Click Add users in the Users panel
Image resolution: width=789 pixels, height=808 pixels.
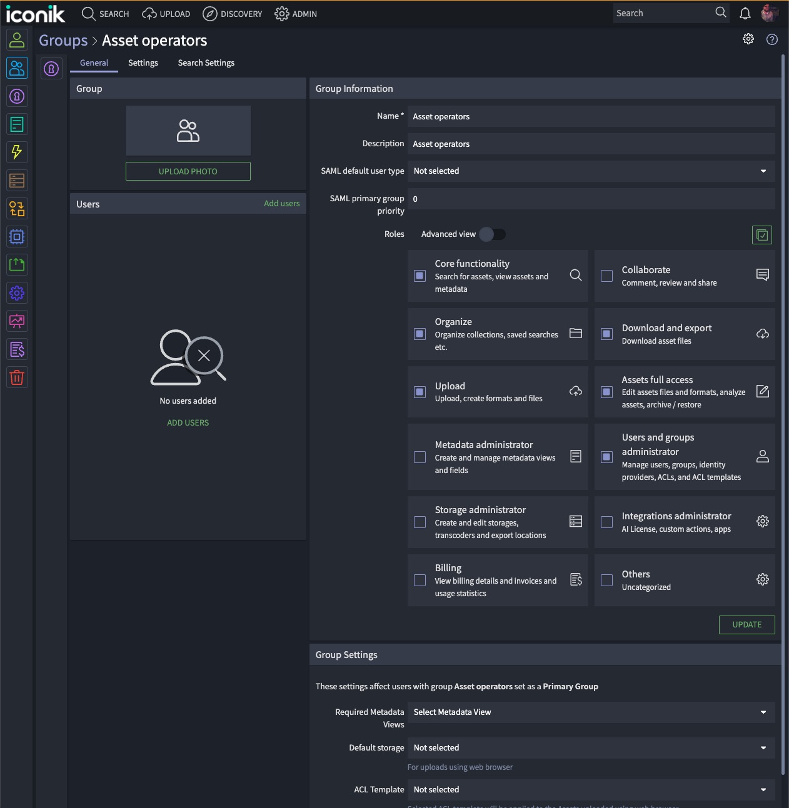point(281,203)
